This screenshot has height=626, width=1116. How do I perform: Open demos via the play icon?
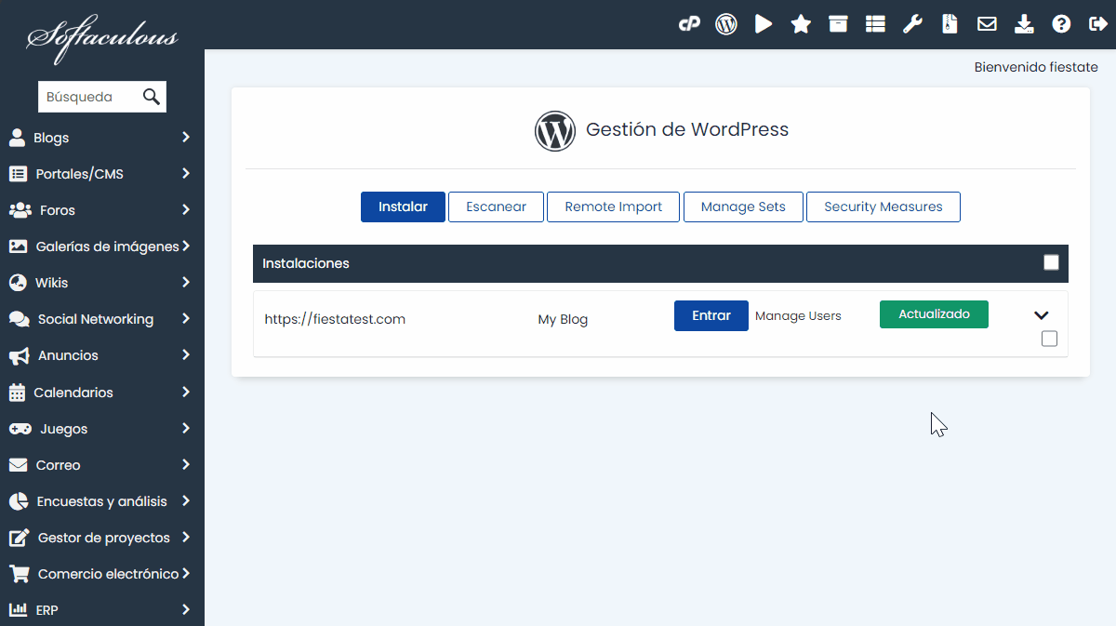(764, 24)
